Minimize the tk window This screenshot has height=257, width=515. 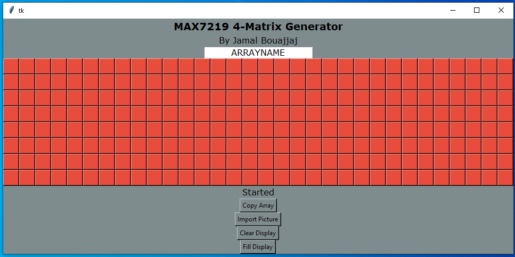tap(453, 10)
